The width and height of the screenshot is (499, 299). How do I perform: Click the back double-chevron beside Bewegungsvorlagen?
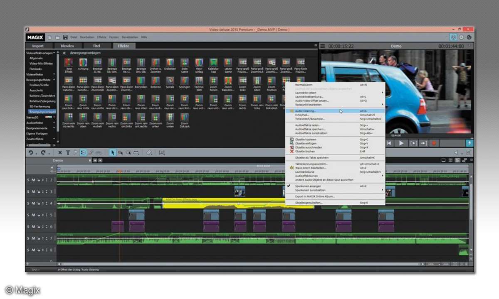(64, 53)
